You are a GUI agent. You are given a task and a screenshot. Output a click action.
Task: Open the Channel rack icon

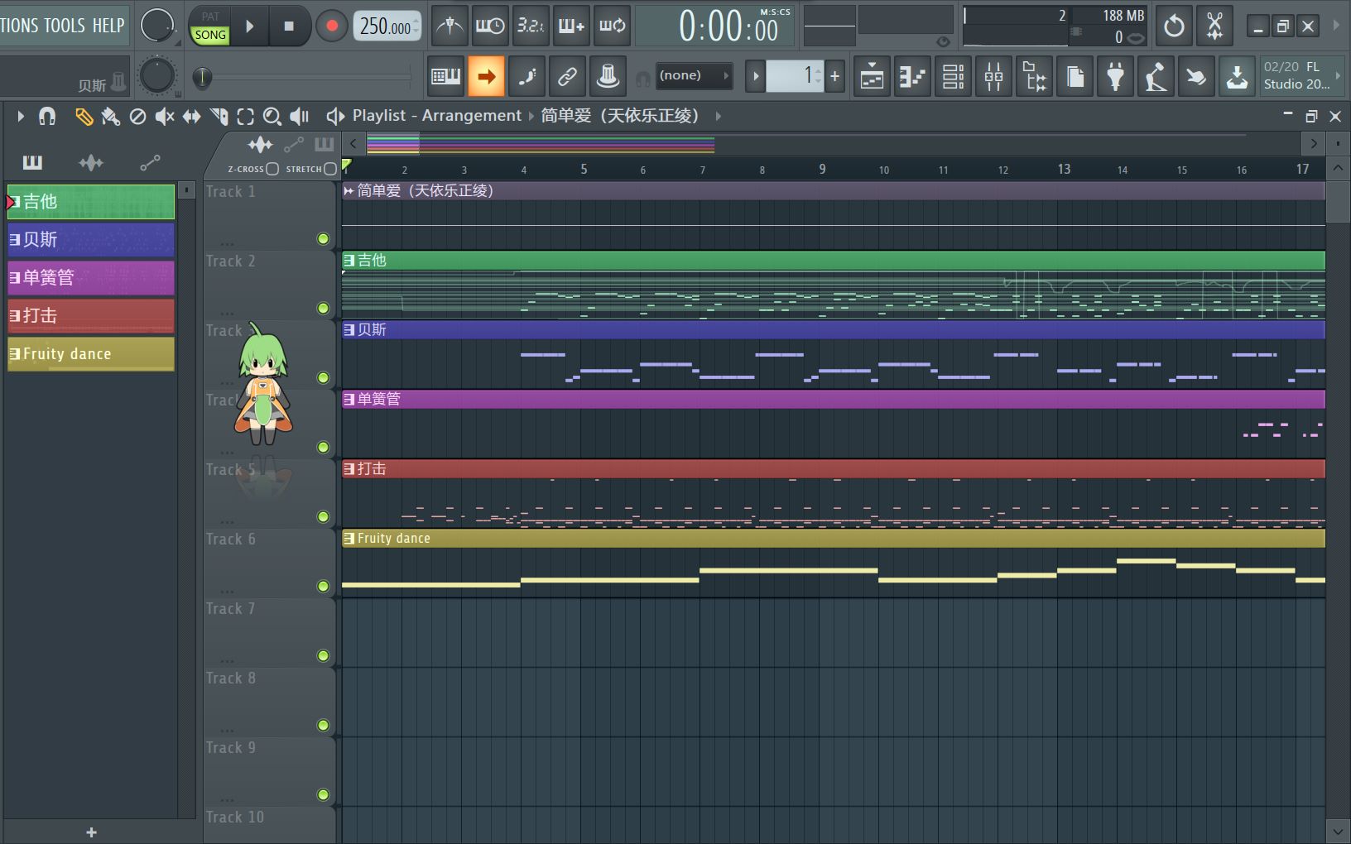tap(953, 77)
